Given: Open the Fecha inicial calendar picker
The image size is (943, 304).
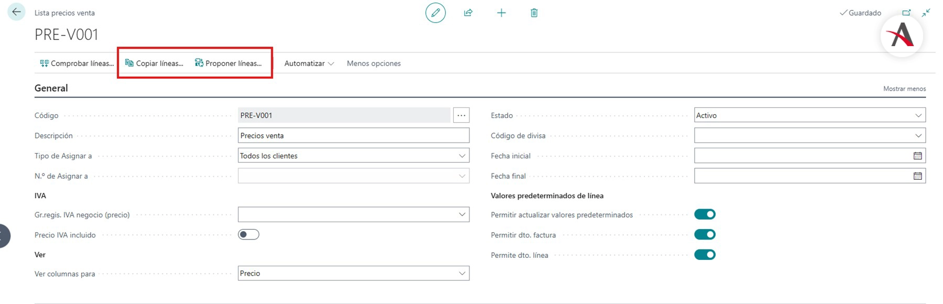Looking at the screenshot, I should [917, 156].
